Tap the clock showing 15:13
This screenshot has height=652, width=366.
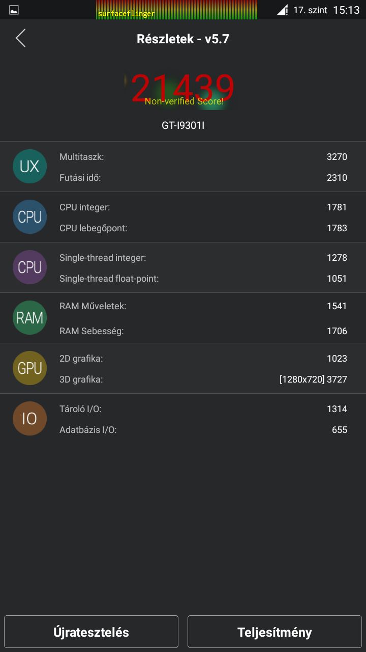pos(346,10)
